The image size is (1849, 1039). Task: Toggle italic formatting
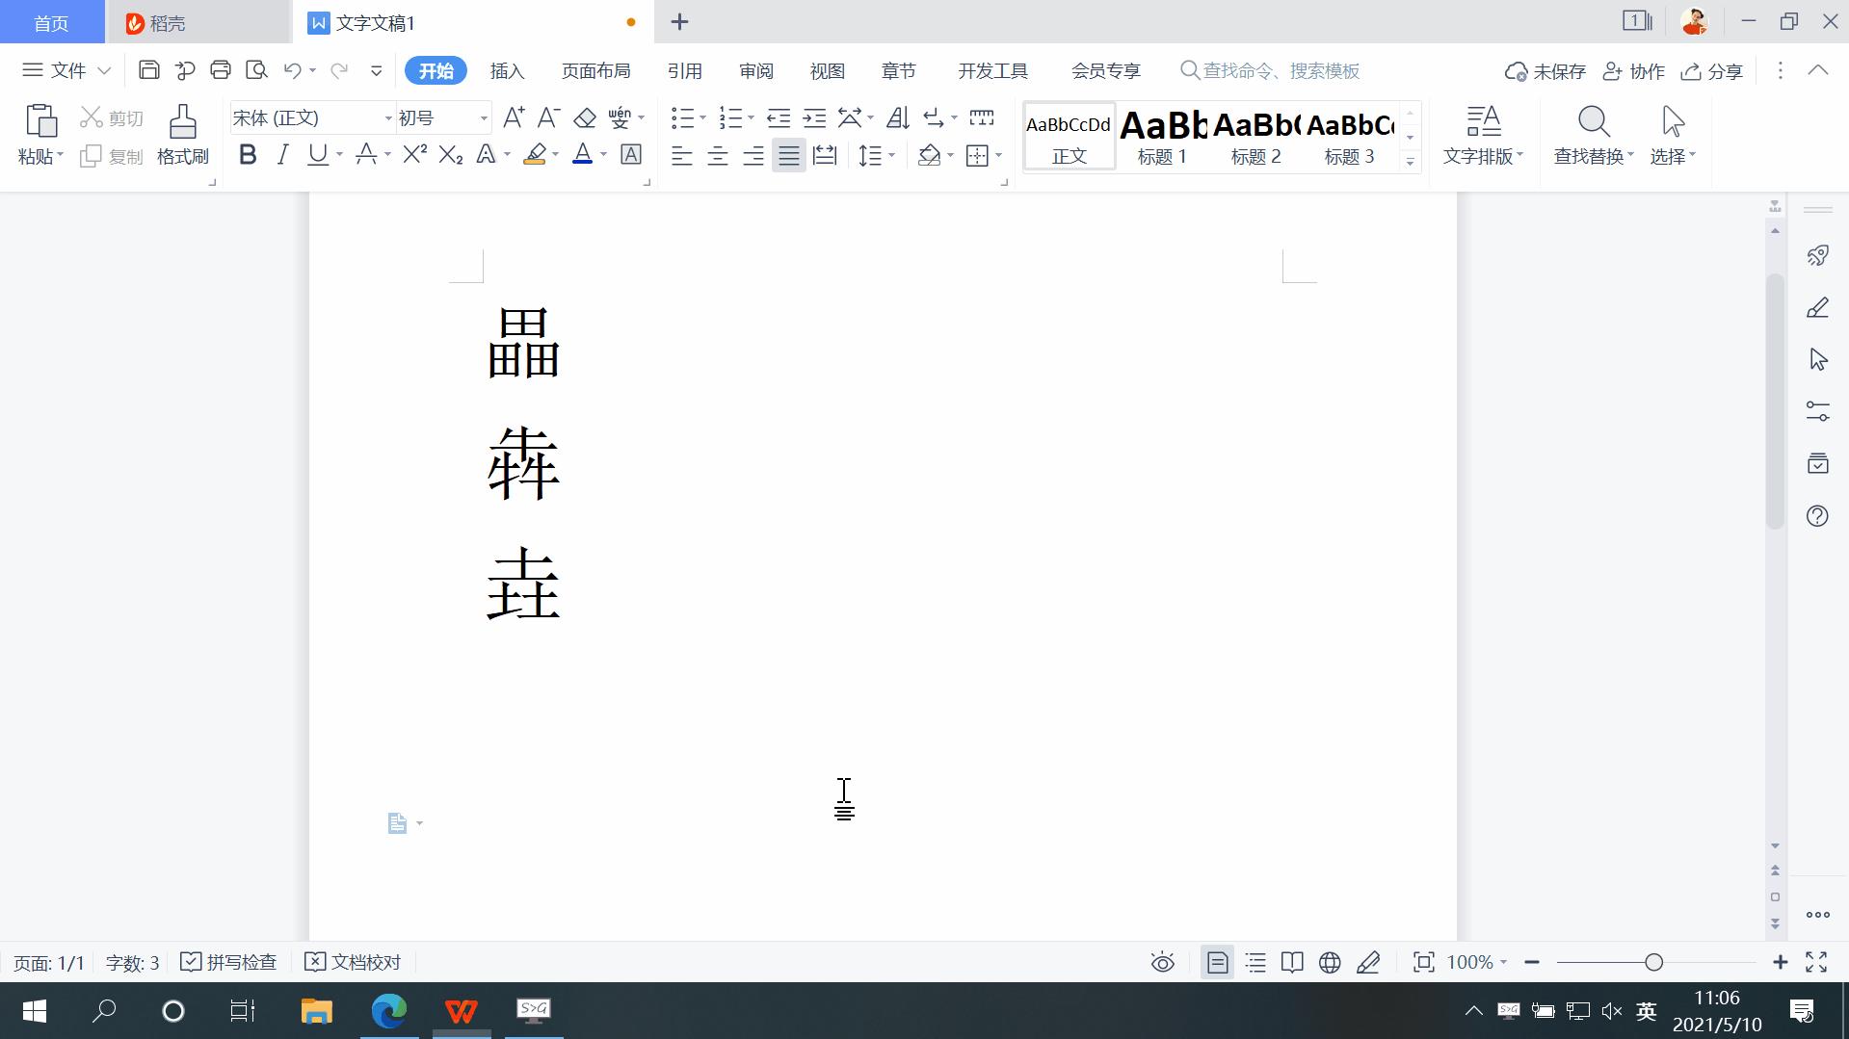(x=281, y=154)
